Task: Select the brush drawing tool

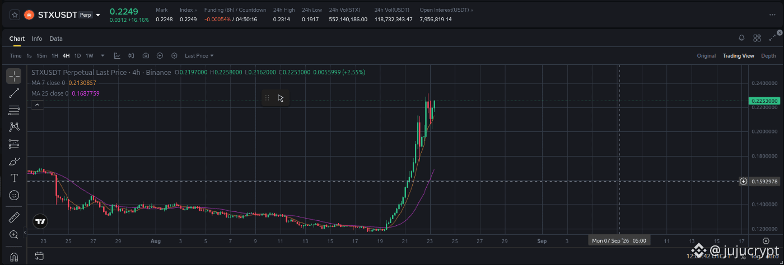Action: pyautogui.click(x=14, y=162)
